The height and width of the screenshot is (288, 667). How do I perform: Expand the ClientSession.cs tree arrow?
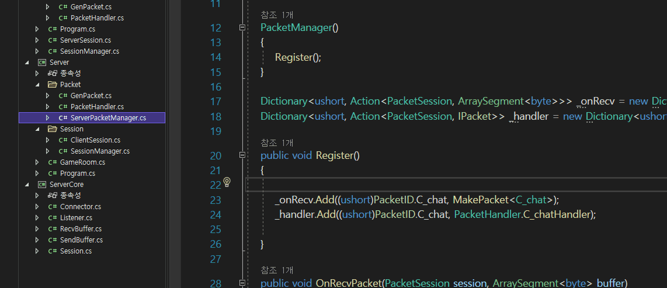tap(48, 140)
